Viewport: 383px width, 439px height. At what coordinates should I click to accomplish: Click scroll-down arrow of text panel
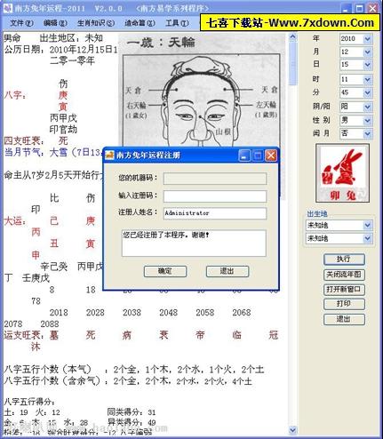(292, 429)
